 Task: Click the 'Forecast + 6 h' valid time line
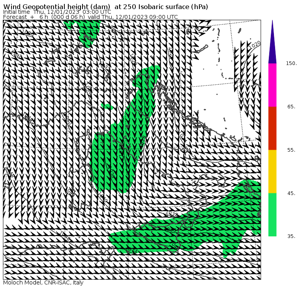point(90,17)
